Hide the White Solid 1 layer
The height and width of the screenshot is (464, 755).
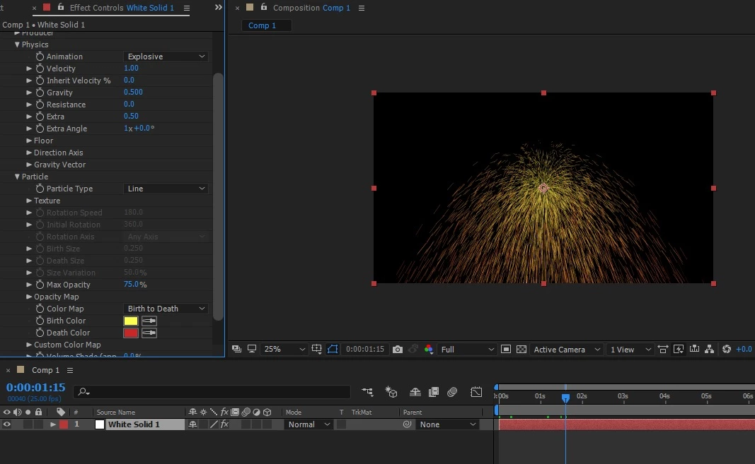click(x=7, y=424)
